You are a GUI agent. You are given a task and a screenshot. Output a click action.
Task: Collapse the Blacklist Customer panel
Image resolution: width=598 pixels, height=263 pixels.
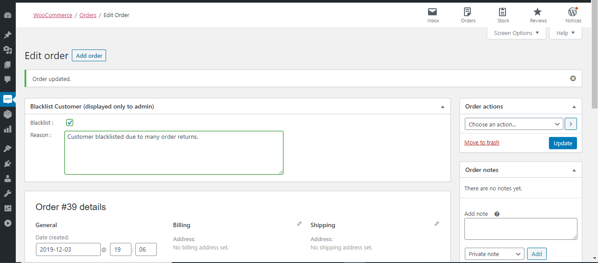[x=442, y=107]
